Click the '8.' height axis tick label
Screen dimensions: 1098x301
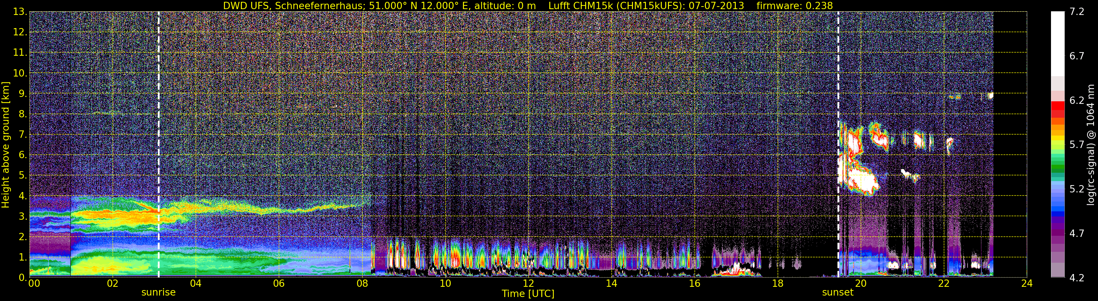[23, 114]
